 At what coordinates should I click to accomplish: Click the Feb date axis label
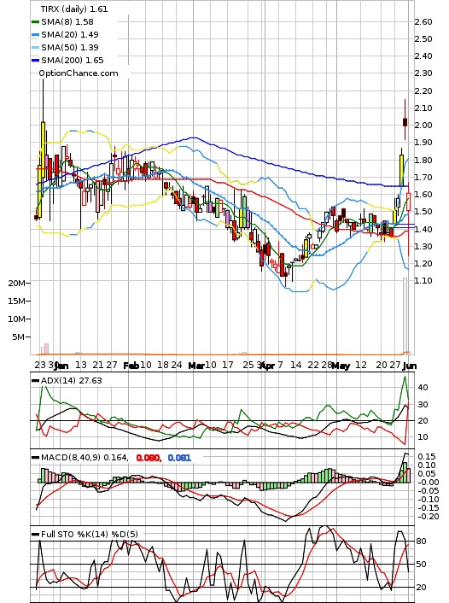coord(131,366)
